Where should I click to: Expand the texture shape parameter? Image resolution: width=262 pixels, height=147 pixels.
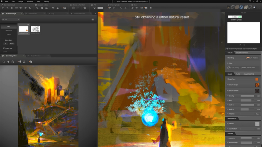[x=227, y=85]
